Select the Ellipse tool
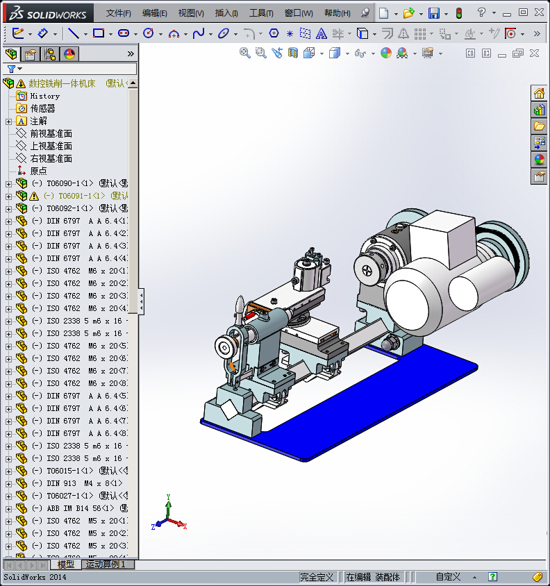Viewport: 550px width, 586px height. 224,33
